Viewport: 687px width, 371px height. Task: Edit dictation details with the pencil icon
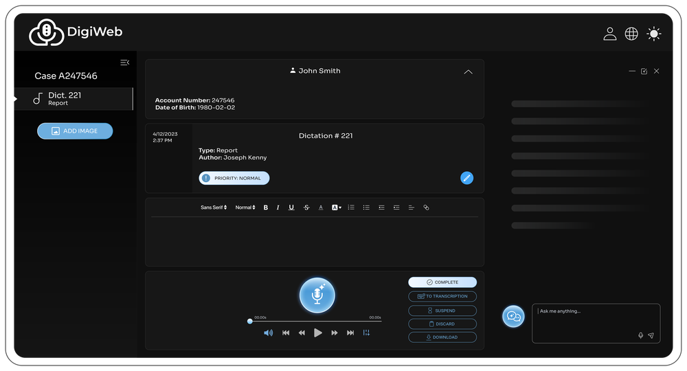point(466,178)
